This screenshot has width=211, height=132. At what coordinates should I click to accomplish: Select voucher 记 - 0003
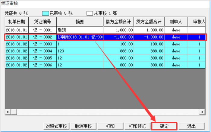pos(43,44)
